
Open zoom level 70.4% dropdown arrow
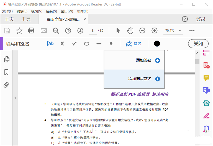[x=180, y=31]
